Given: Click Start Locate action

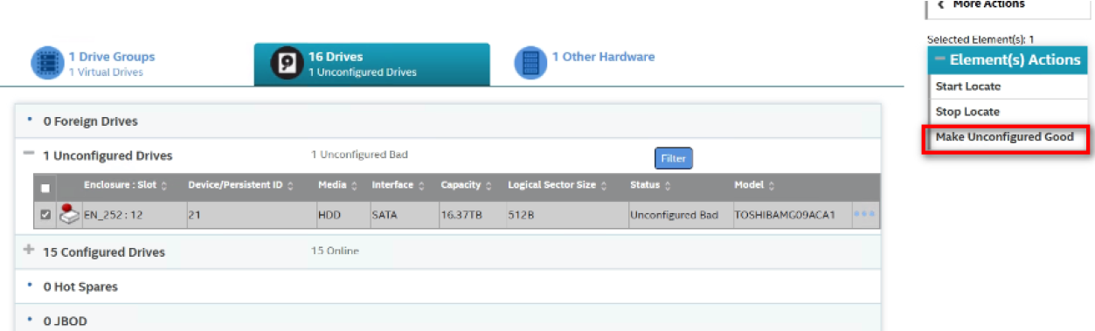Looking at the screenshot, I should coord(968,86).
